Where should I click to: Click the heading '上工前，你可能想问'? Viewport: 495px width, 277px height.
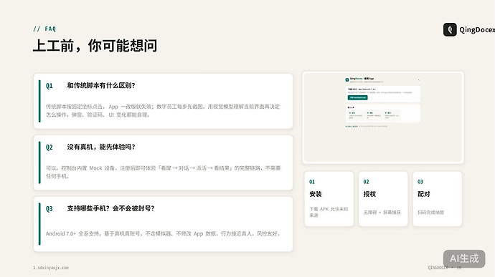pyautogui.click(x=95, y=46)
